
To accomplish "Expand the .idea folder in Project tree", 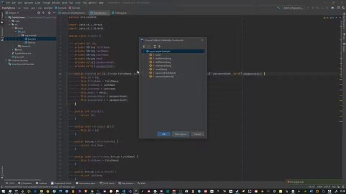I will coord(10,21).
